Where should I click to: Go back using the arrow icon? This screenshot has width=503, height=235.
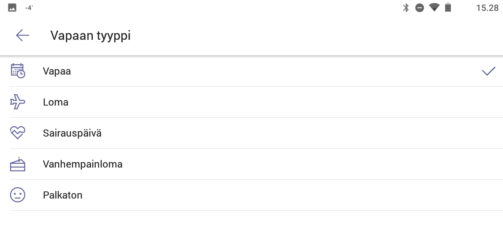23,36
